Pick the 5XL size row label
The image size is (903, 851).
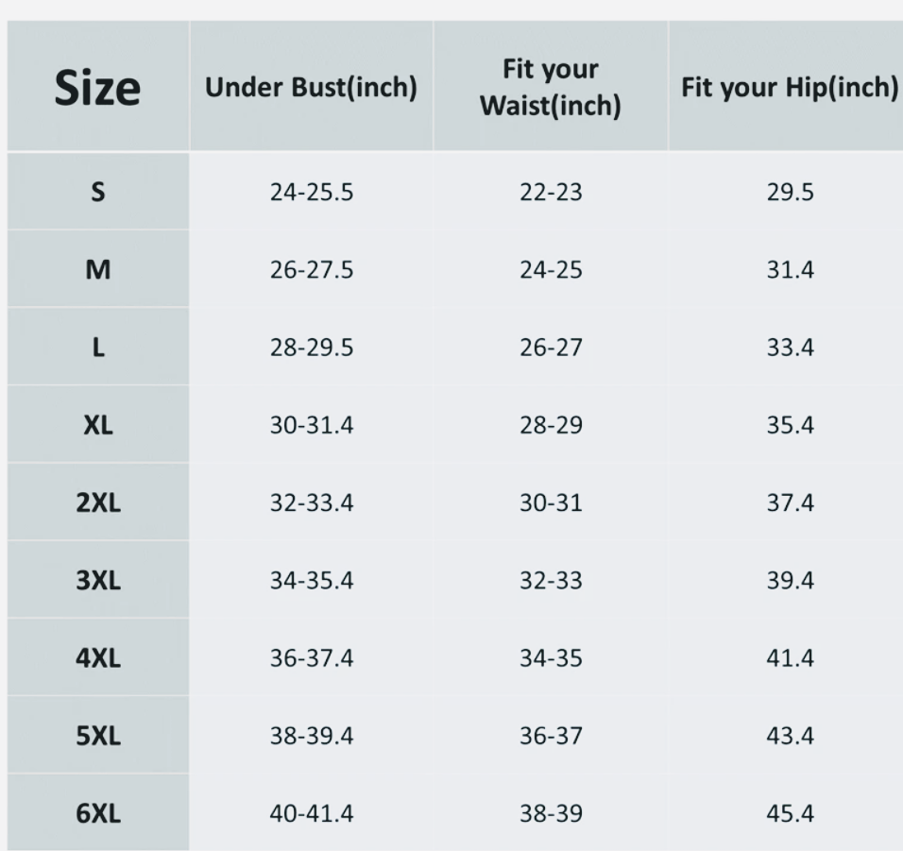(98, 735)
